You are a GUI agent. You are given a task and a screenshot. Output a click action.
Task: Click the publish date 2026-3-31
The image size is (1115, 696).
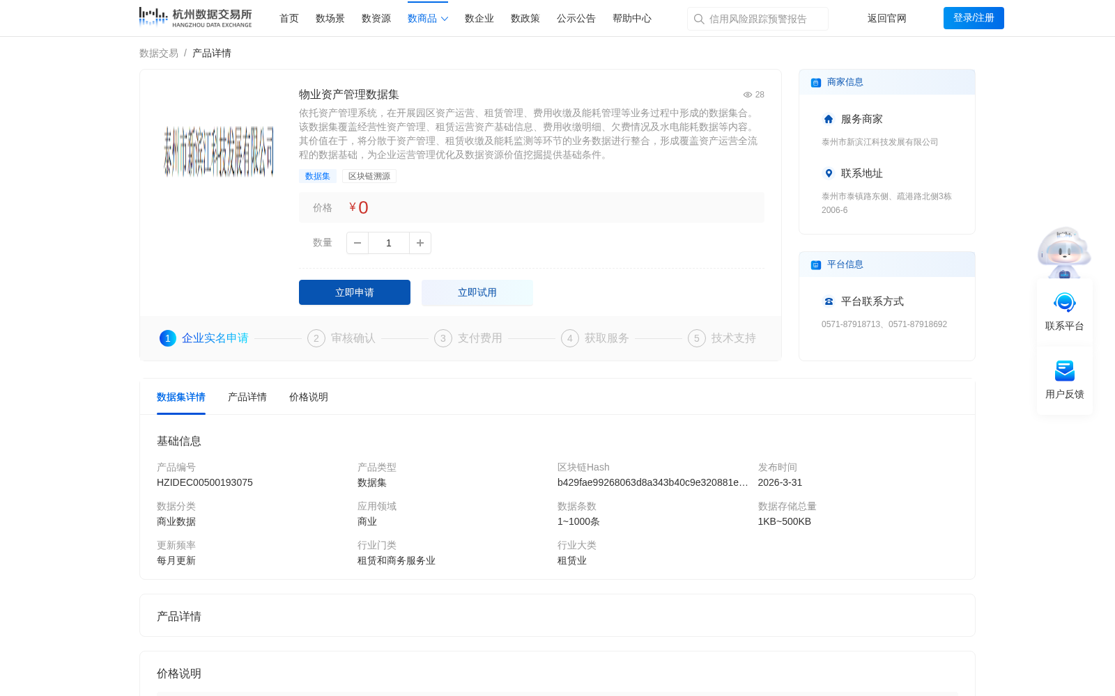pos(780,482)
